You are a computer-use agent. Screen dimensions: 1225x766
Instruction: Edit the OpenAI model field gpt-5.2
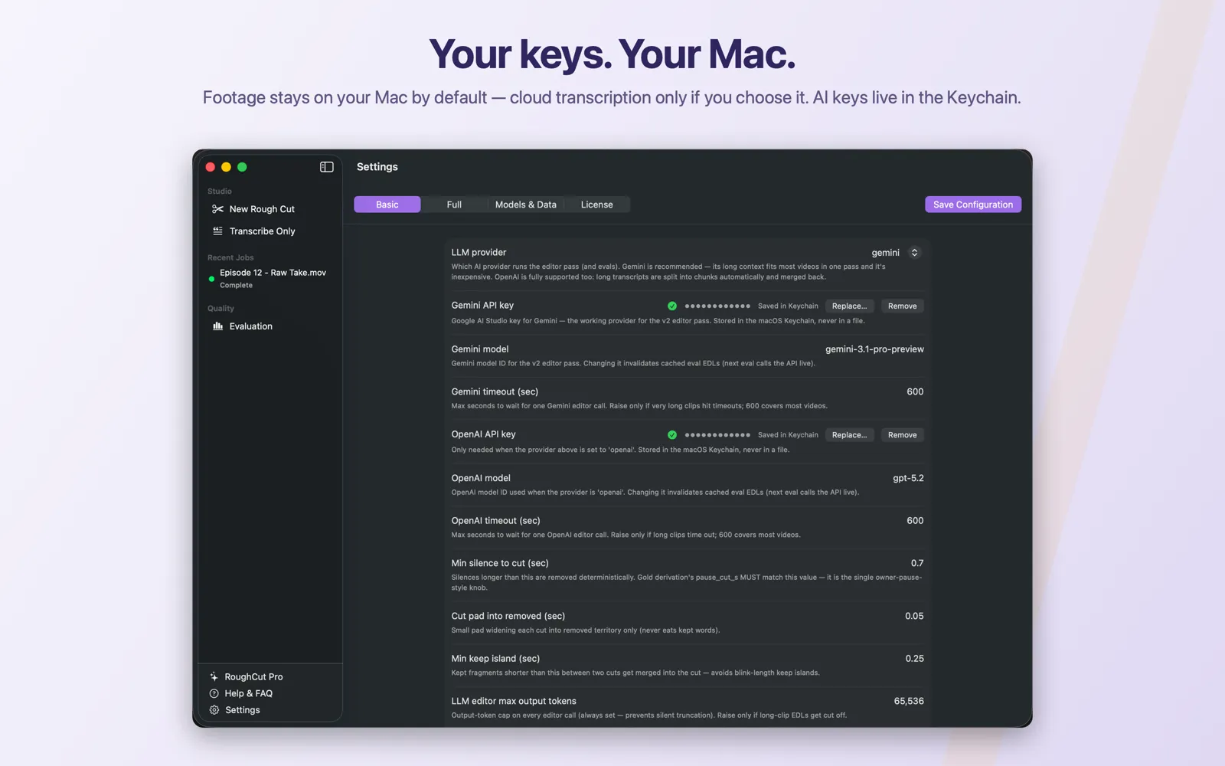click(x=908, y=478)
